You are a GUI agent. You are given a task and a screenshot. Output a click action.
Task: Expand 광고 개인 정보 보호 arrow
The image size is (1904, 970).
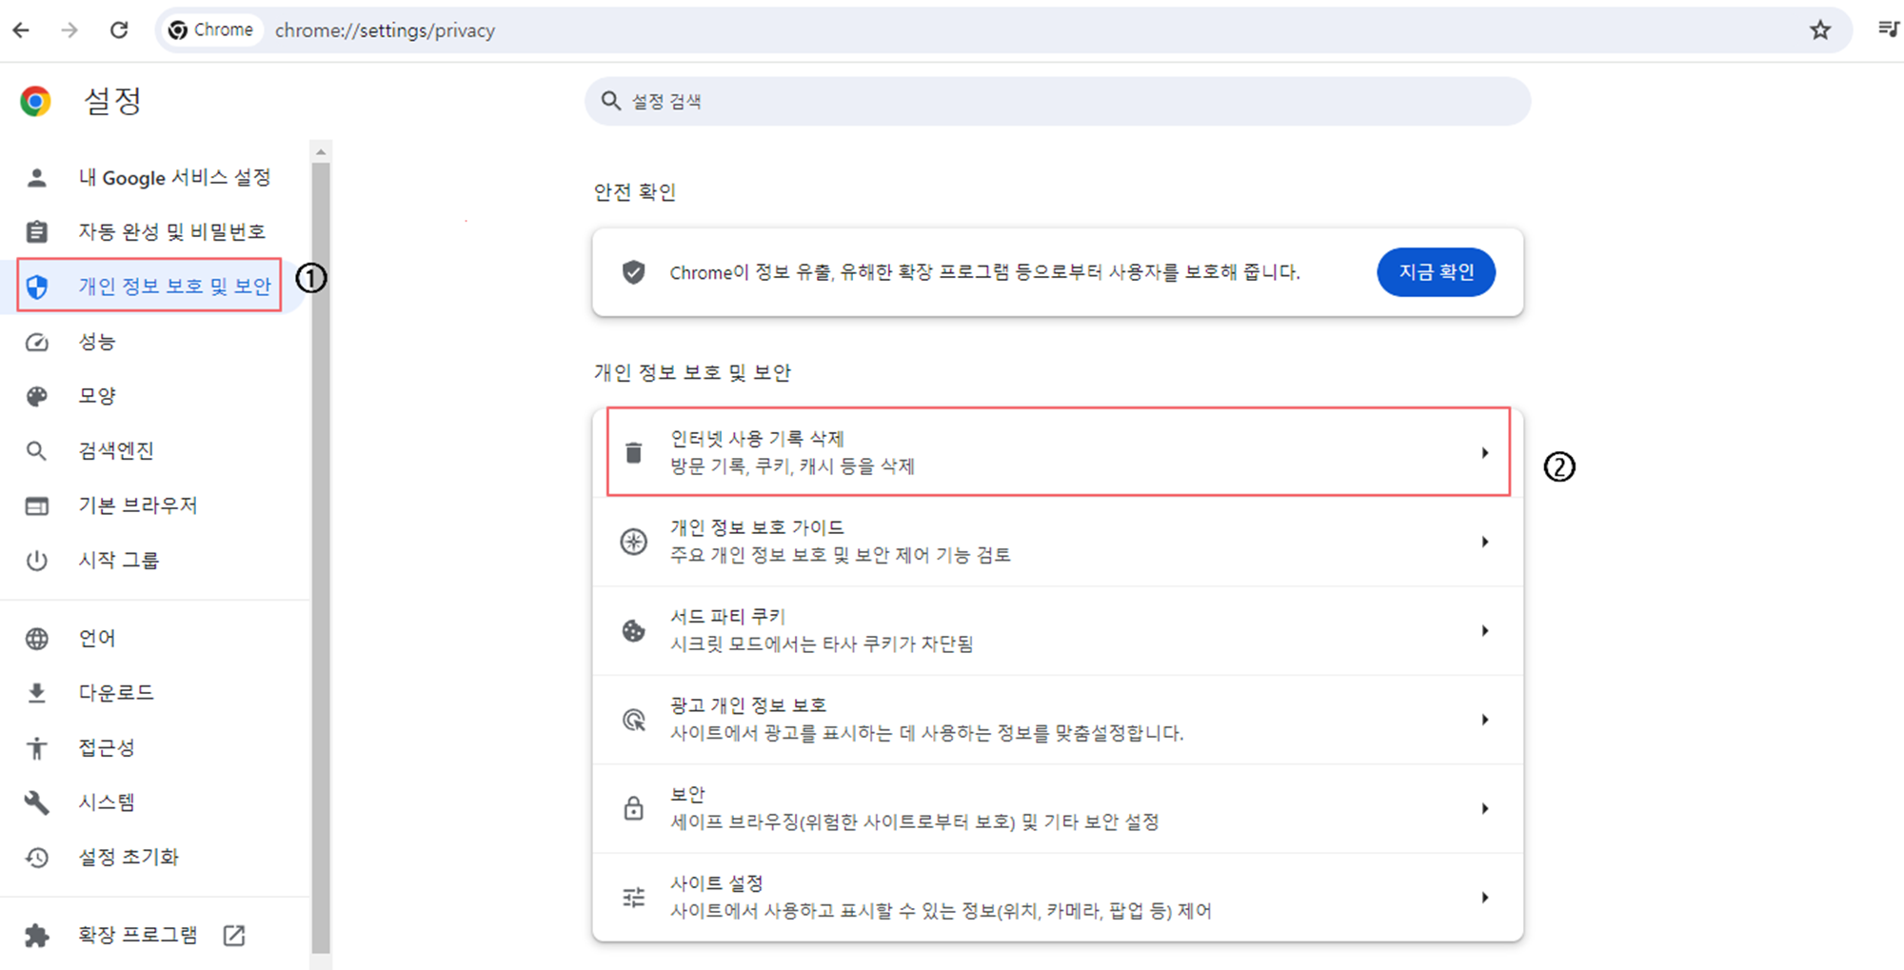pos(1484,720)
